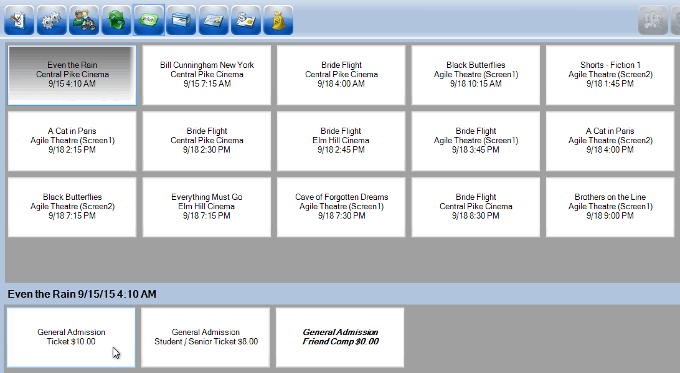Viewport: 680px width, 373px height.
Task: Add Friend Comp $0.00 ticket
Action: point(340,337)
